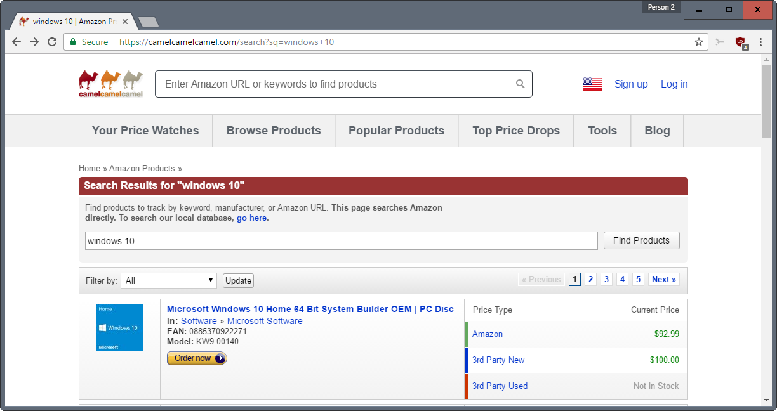Open the Microsoft Software category link

(x=265, y=321)
